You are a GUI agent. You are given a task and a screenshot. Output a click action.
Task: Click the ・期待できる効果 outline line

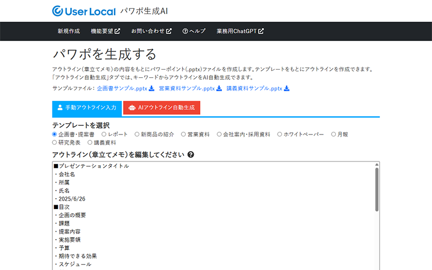(76, 256)
